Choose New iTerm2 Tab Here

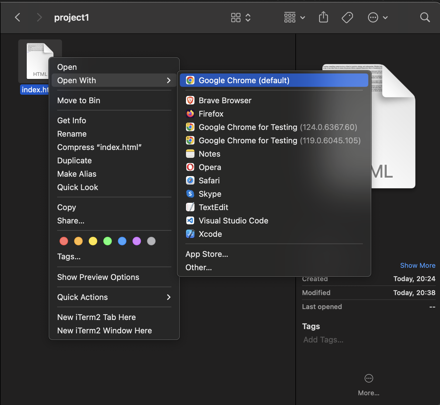point(114,317)
